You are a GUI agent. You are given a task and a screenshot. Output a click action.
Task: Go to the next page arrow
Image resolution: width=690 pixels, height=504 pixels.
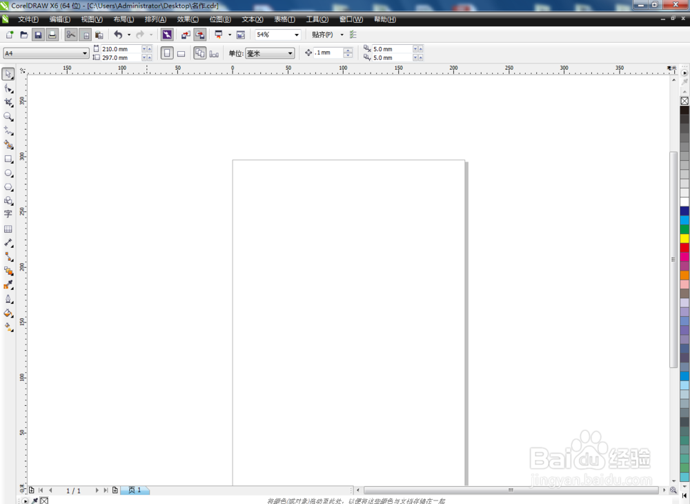(97, 490)
